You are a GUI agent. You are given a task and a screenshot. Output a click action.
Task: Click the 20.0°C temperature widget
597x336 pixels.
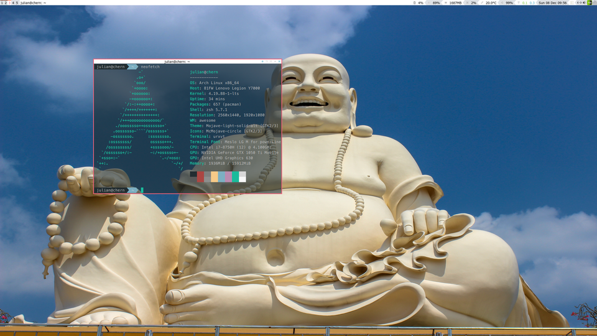point(489,2)
